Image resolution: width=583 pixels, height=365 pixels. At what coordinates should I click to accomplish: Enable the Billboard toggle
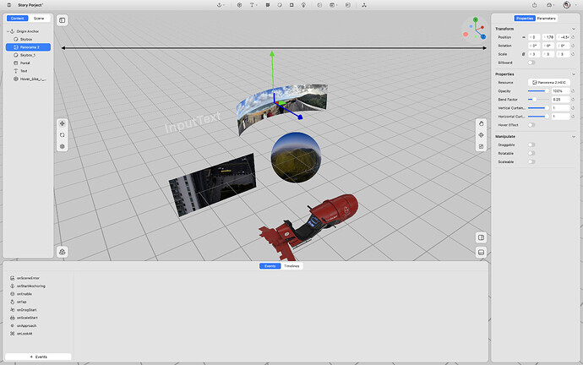531,63
